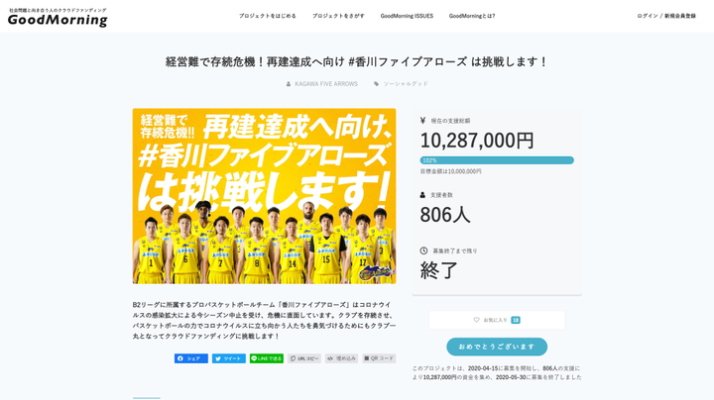Click the tag icon beside ソーシャルグッド
This screenshot has width=714, height=400.
click(x=376, y=84)
